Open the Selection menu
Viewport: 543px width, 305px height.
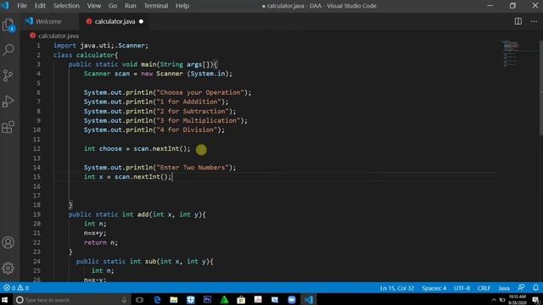tap(66, 6)
